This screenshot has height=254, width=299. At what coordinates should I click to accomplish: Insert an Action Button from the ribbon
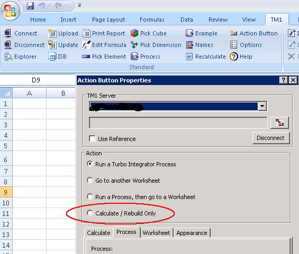click(x=254, y=33)
